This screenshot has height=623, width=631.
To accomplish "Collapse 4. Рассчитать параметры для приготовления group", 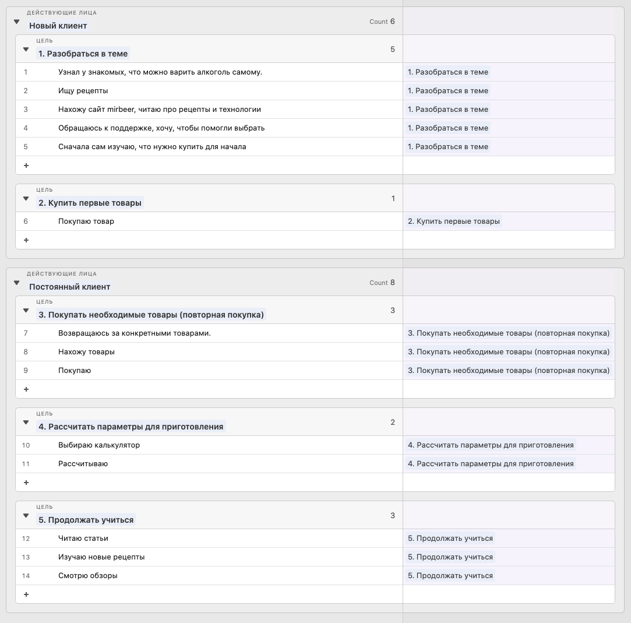I will coord(26,423).
